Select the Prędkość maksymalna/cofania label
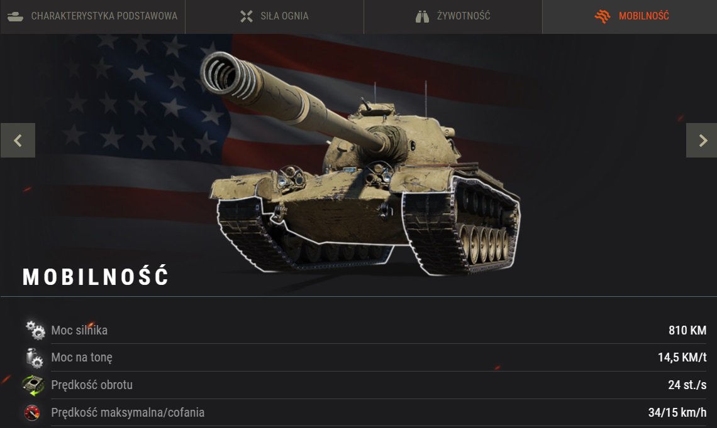717x428 pixels. click(x=128, y=412)
